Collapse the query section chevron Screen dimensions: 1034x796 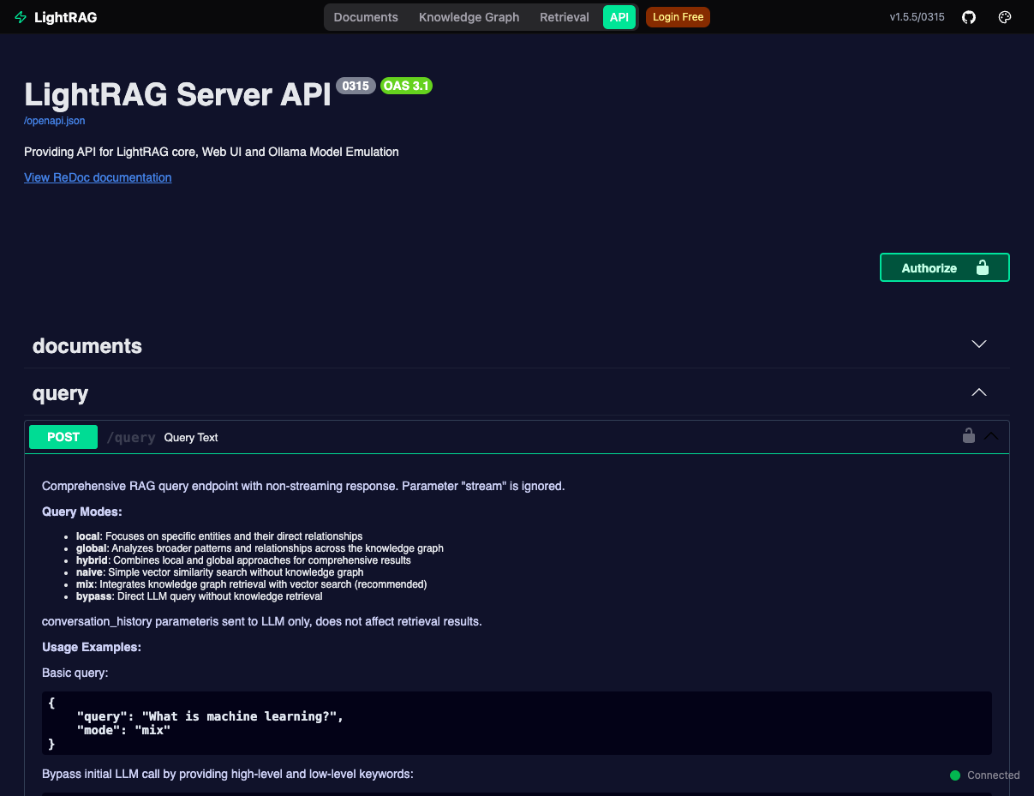(979, 392)
